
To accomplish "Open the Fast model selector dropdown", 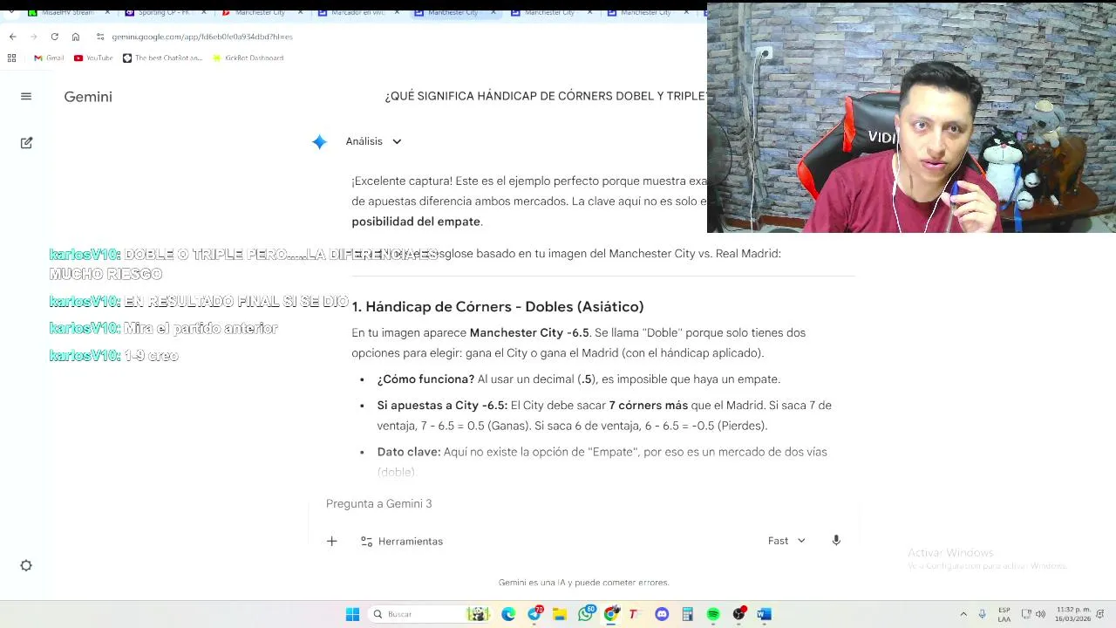I will (x=786, y=541).
